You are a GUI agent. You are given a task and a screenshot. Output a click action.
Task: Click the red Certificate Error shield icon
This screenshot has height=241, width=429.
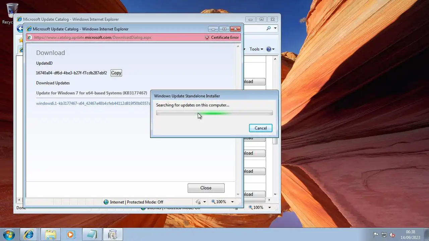(x=207, y=37)
